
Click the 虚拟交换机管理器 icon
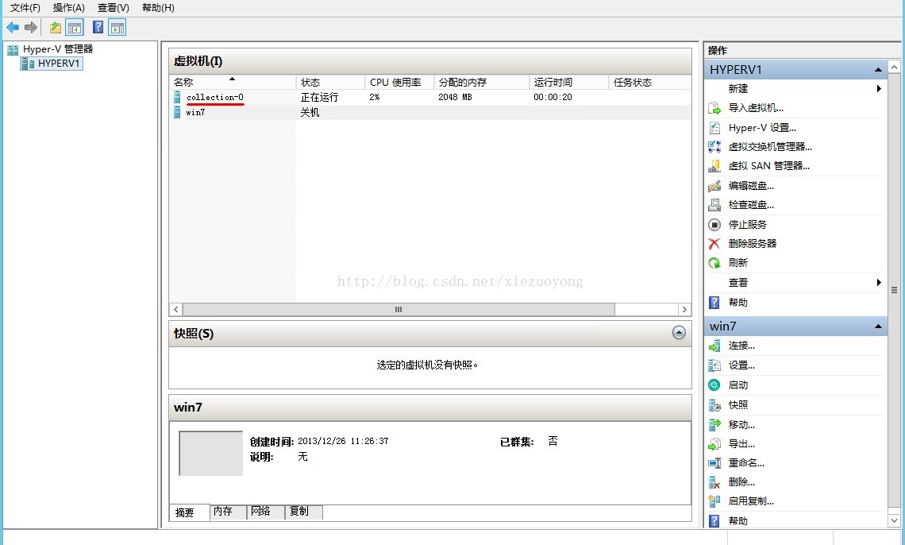tap(714, 147)
